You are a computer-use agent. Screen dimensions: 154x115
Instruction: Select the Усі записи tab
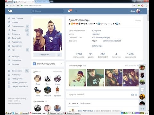(x=73, y=103)
